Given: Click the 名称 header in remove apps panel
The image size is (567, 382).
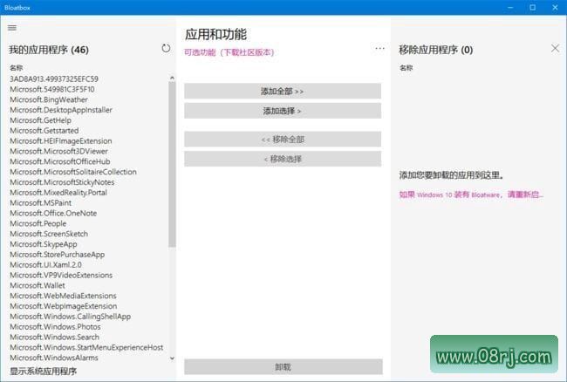Looking at the screenshot, I should tap(406, 67).
